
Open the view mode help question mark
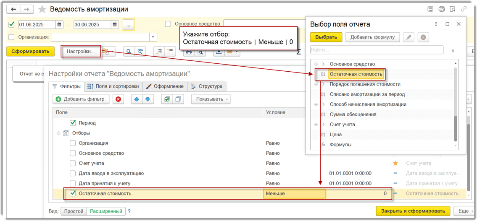point(129,211)
